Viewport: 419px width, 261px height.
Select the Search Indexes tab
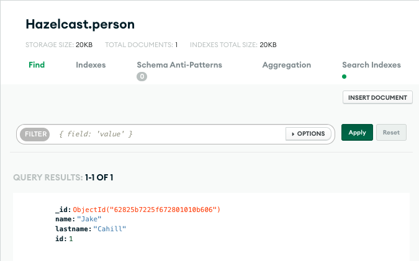click(x=371, y=65)
